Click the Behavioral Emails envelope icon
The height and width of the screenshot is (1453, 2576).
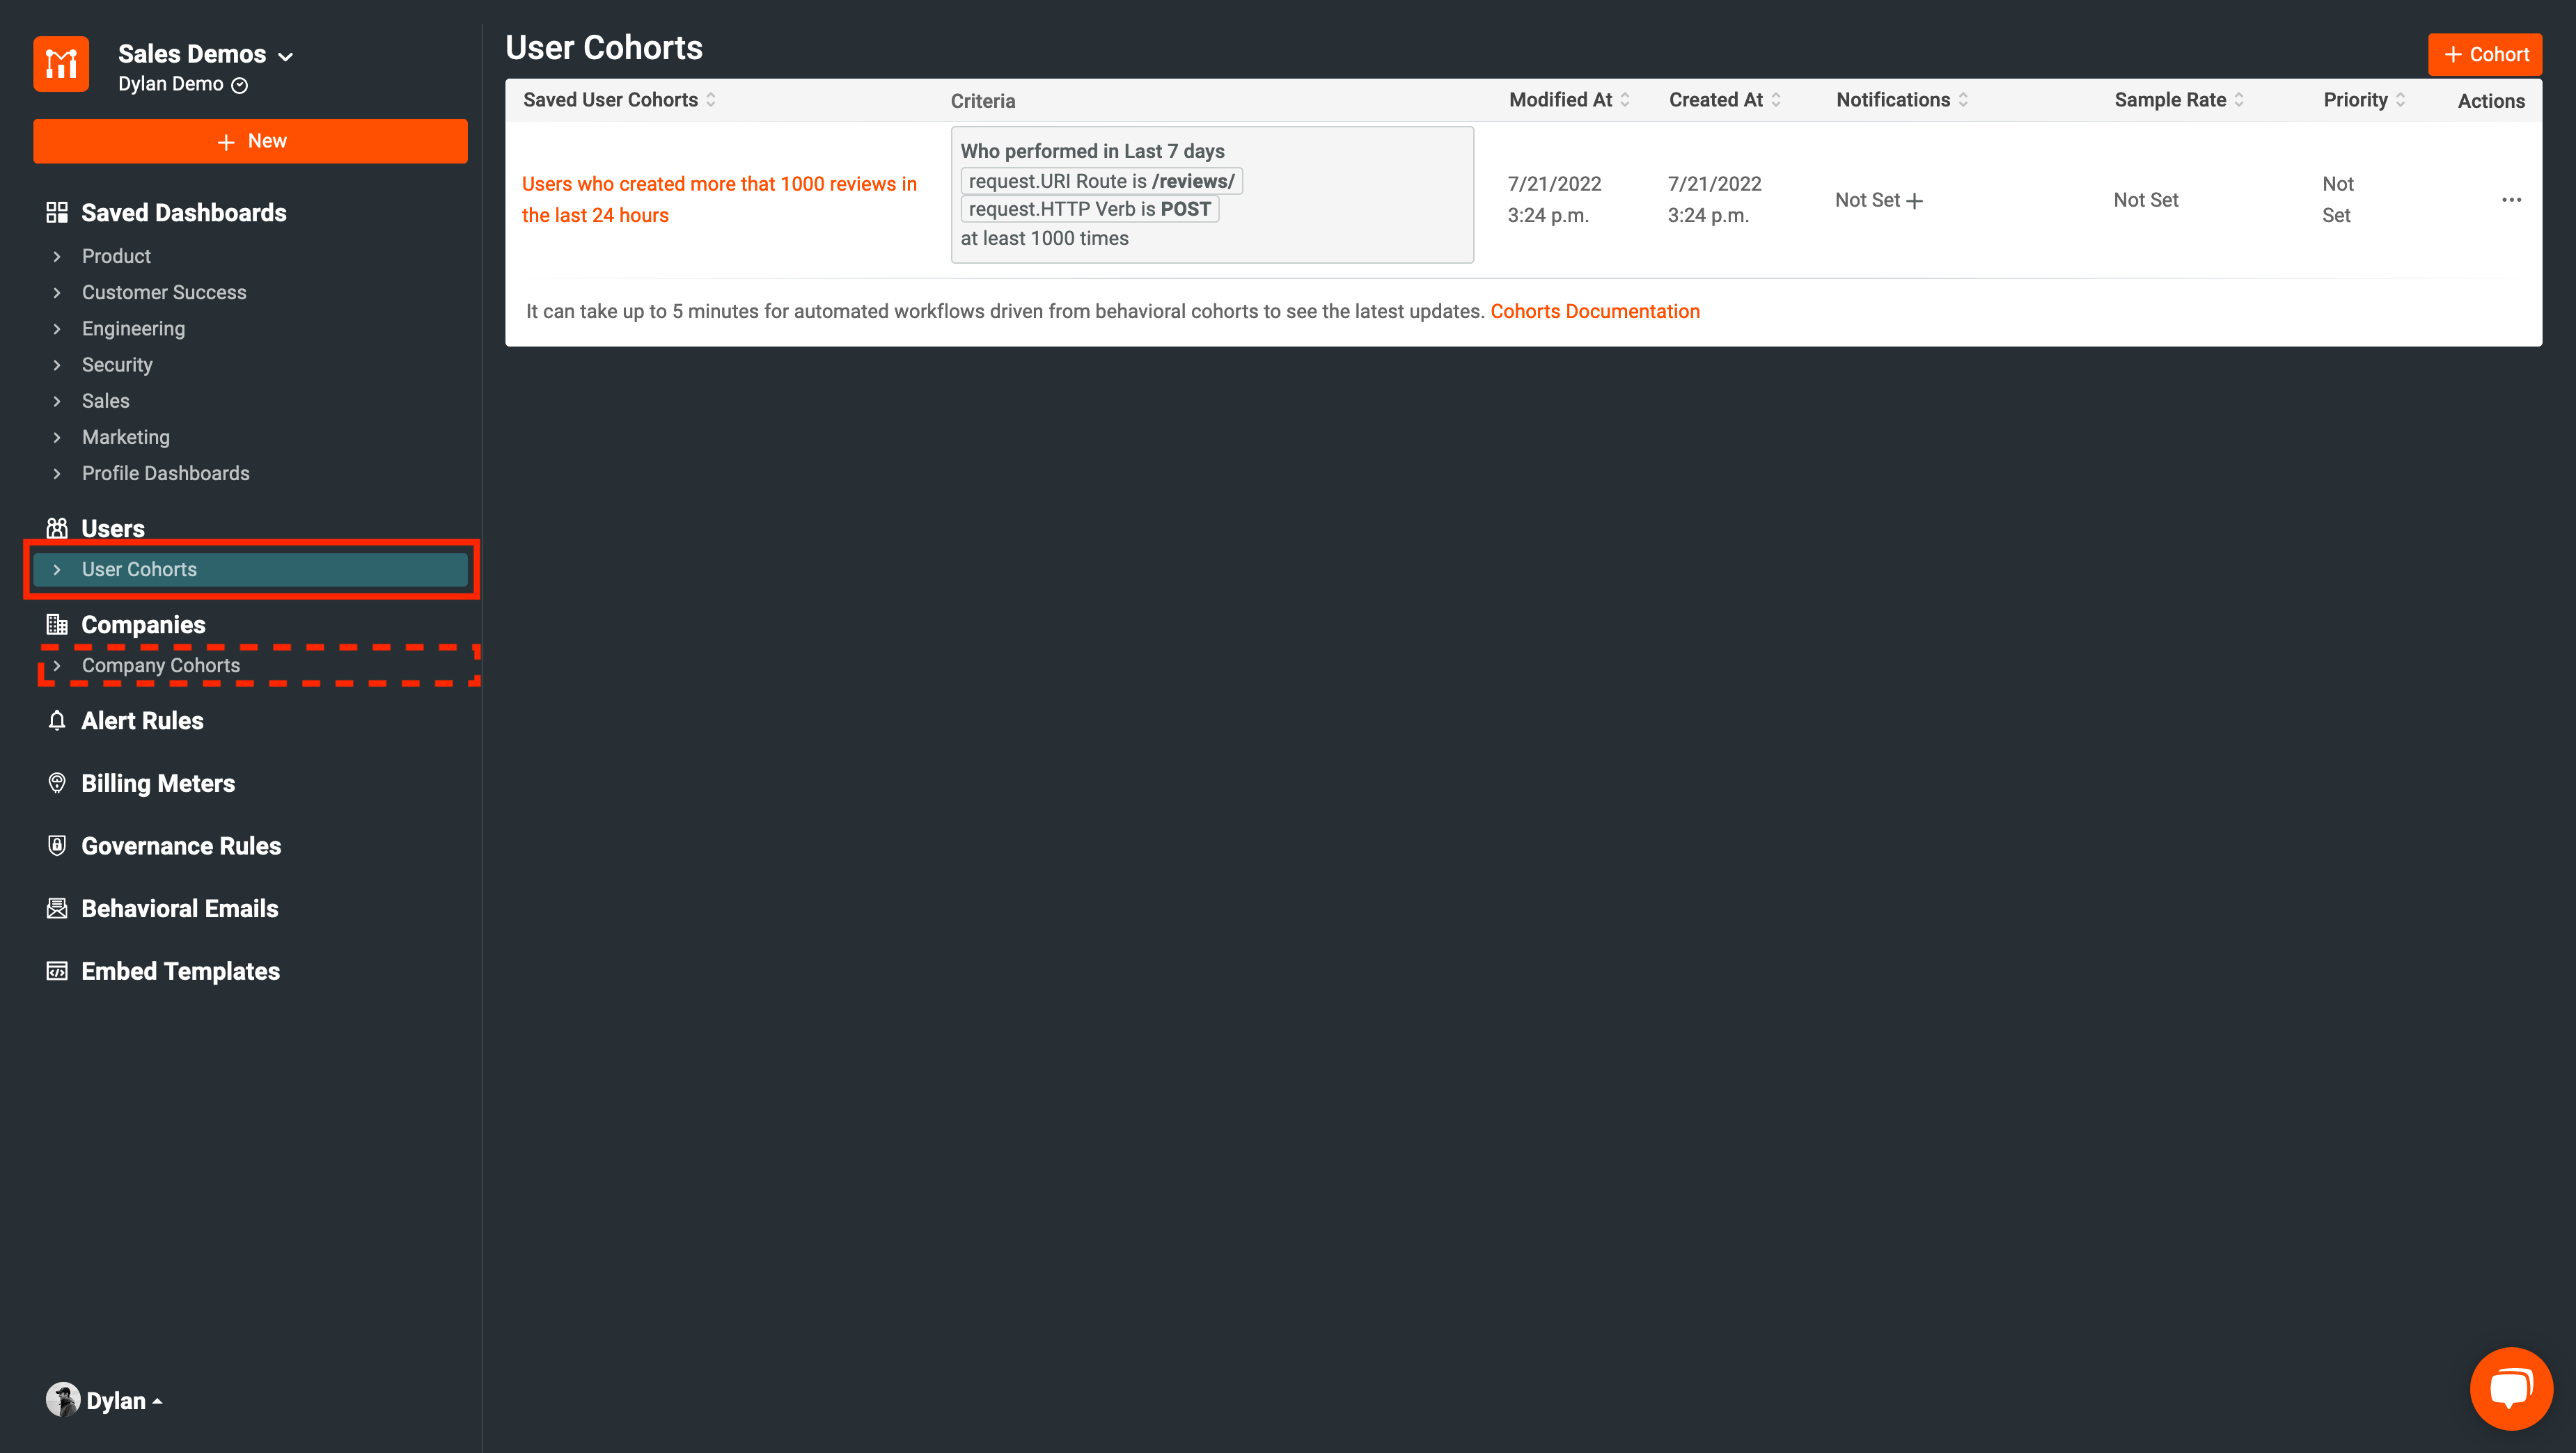coord(57,907)
